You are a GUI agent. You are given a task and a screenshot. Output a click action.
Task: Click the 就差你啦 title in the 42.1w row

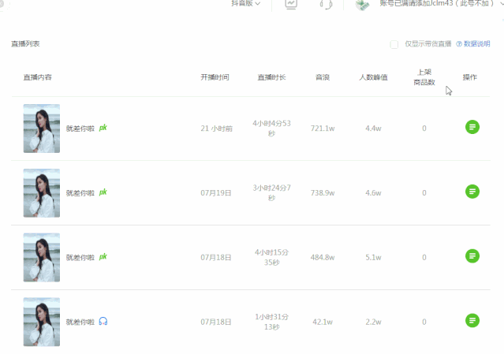click(x=80, y=322)
